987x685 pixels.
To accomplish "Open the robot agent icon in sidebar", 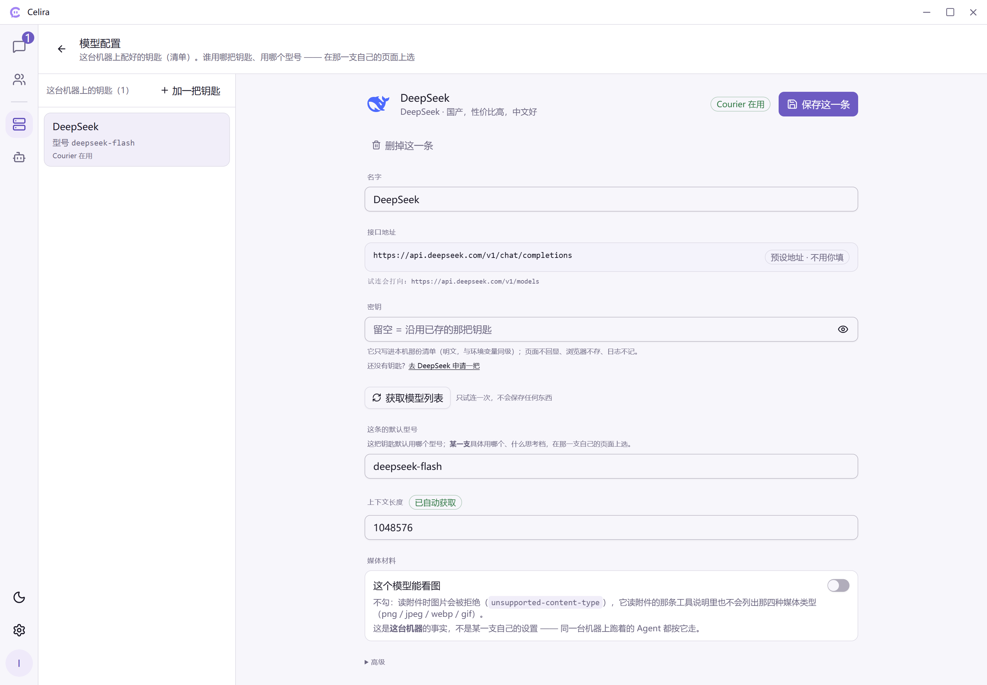I will click(19, 157).
